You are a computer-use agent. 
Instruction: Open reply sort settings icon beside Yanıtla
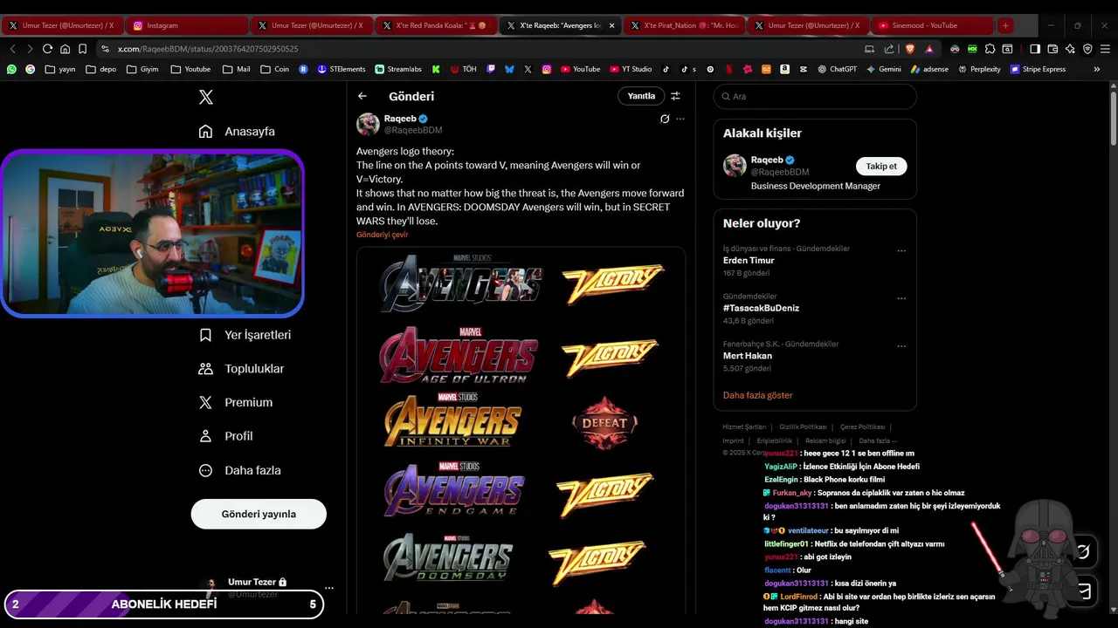coord(675,96)
